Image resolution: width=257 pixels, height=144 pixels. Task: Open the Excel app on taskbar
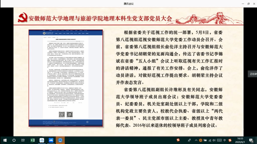32,140
